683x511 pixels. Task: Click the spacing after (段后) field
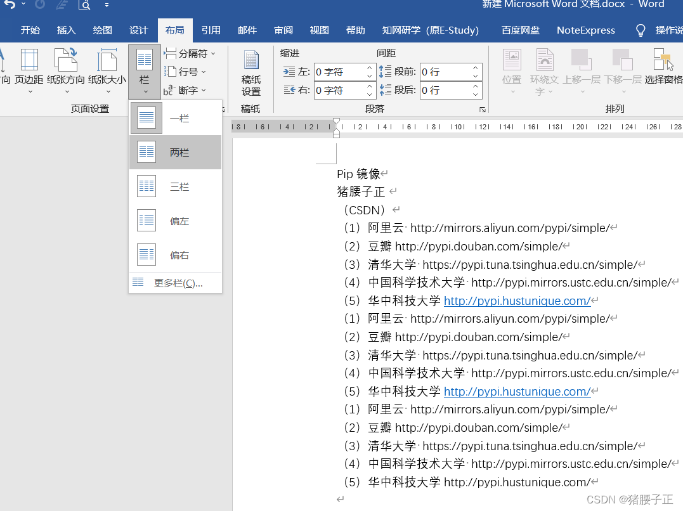(x=445, y=90)
